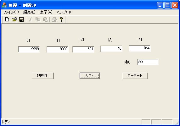Image resolution: width=180 pixels, height=126 pixels.
Task: Click the yellow question mark Help icon
Action: click(x=61, y=19)
